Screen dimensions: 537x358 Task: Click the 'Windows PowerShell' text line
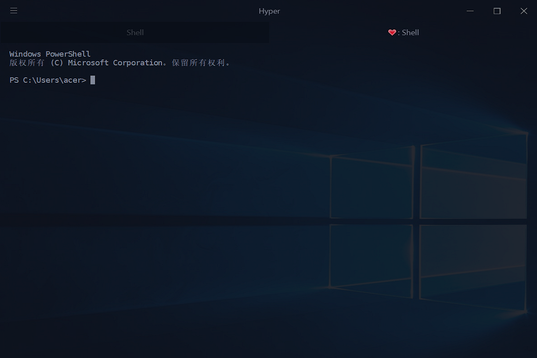[50, 54]
